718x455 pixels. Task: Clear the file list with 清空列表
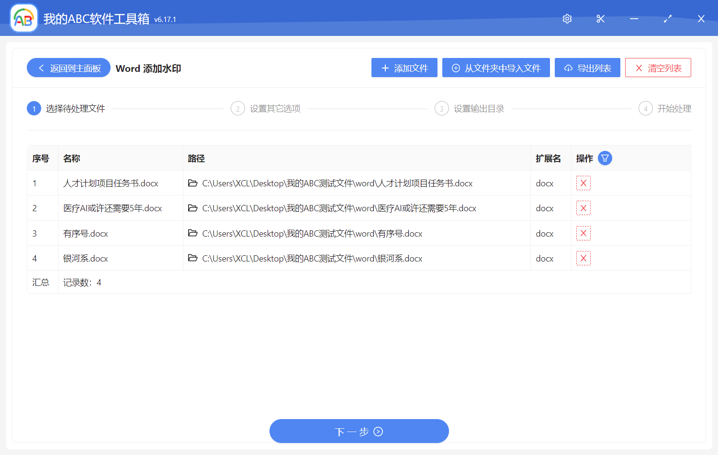coord(658,68)
